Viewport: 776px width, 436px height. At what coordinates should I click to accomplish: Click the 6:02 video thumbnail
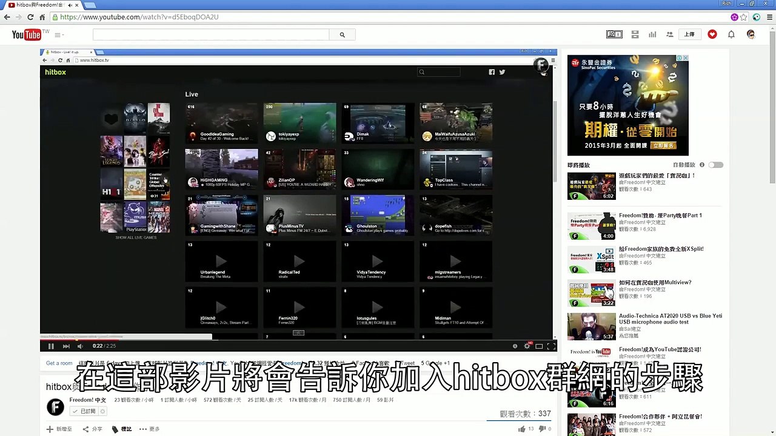tap(592, 187)
